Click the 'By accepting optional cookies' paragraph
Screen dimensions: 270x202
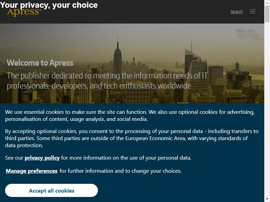coord(132,138)
